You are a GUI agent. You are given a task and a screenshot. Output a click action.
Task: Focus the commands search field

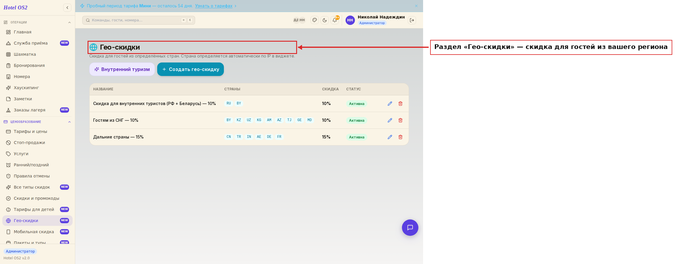(x=139, y=20)
